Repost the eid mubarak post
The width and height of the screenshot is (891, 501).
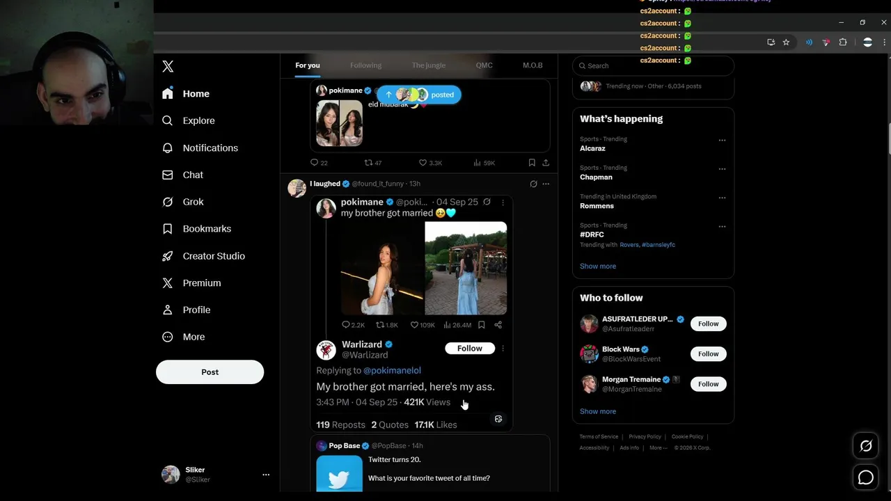[x=373, y=163]
